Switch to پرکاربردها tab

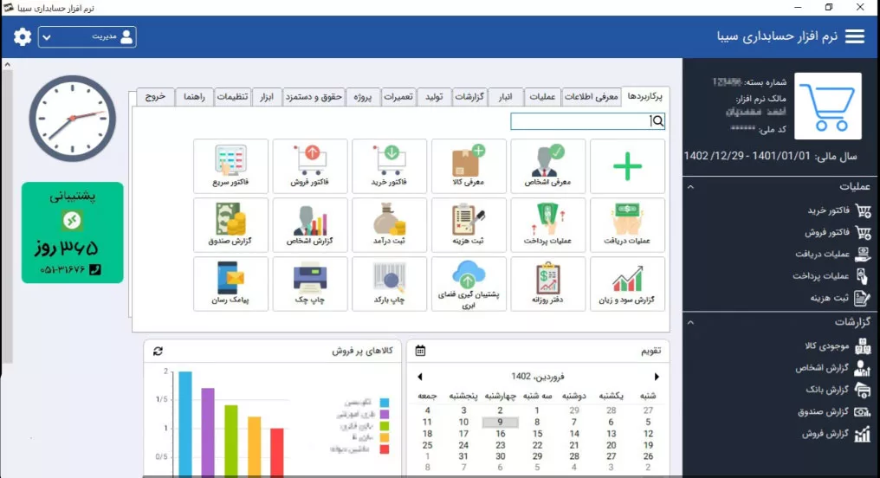tap(645, 96)
